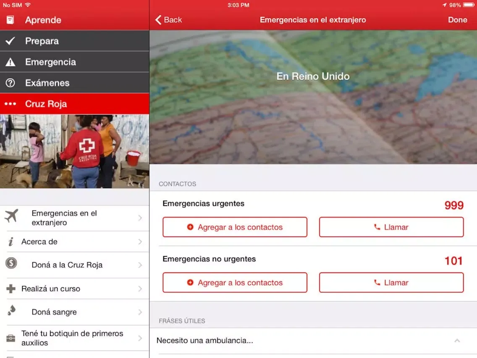Screen dimensions: 477x358
Task: Select 'Doná a la Cruz Roja' text
Action: (x=67, y=265)
